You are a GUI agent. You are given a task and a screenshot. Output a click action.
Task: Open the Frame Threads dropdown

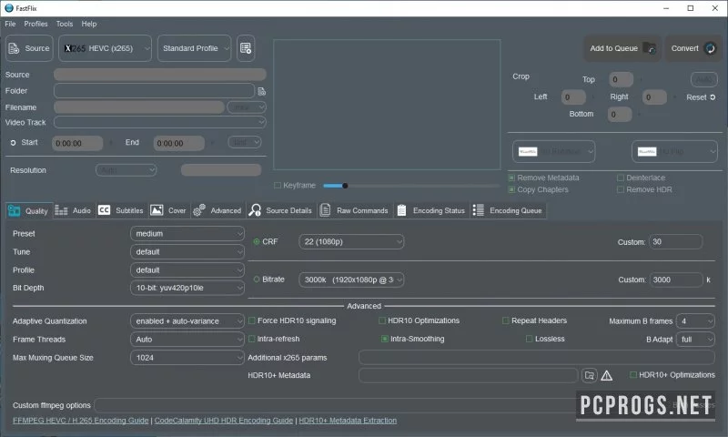pyautogui.click(x=187, y=340)
